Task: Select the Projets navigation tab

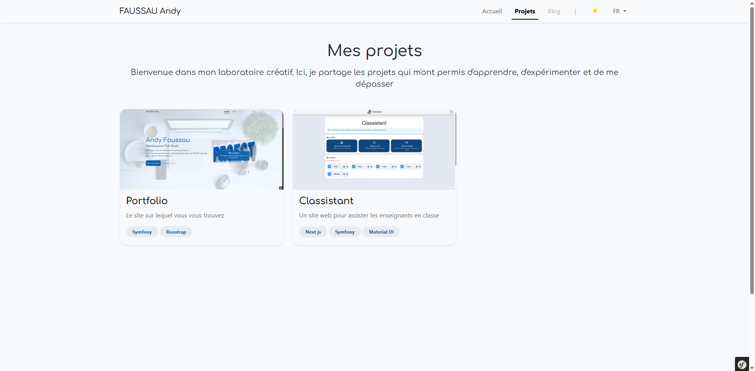Action: point(525,11)
